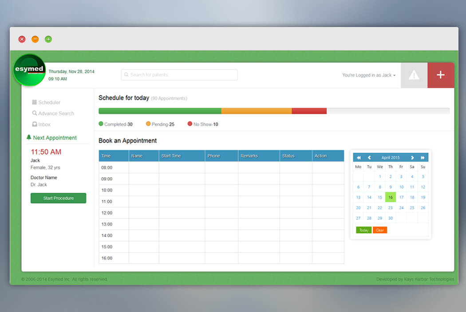Viewport: 466px width, 312px height.
Task: Click the April 2015 calendar title
Action: point(391,158)
